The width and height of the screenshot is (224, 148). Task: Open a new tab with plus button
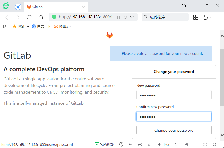point(93,7)
